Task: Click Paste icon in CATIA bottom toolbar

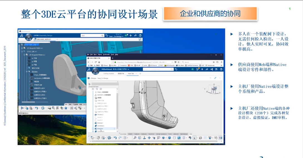Action: pos(31,108)
